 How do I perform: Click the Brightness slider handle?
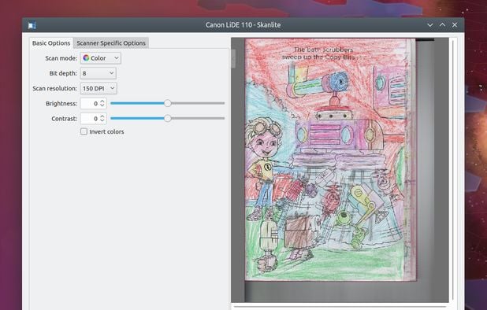point(167,103)
